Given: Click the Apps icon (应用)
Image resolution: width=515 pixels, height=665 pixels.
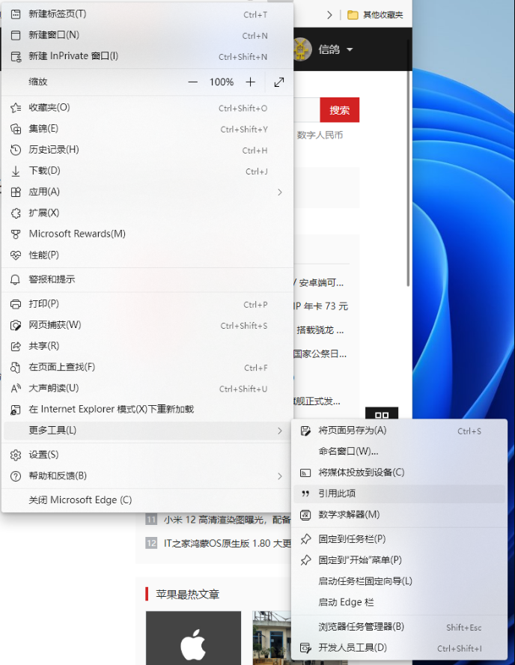Looking at the screenshot, I should point(16,192).
